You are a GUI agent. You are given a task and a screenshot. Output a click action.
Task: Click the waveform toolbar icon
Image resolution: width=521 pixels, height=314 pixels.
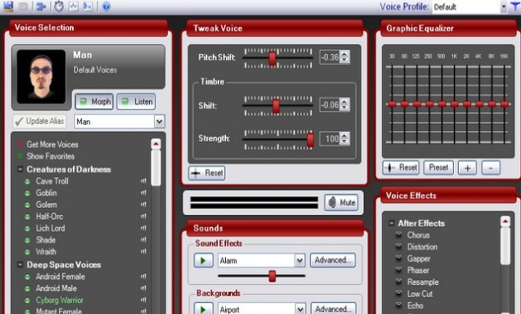73,7
